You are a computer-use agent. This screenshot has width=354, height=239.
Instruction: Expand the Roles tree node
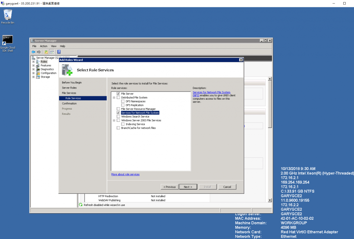point(34,61)
